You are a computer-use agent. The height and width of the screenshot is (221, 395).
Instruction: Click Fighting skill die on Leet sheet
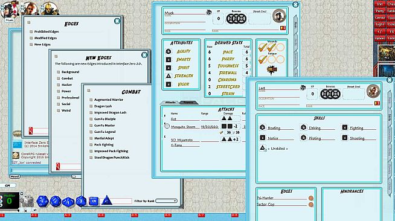[x=345, y=127]
